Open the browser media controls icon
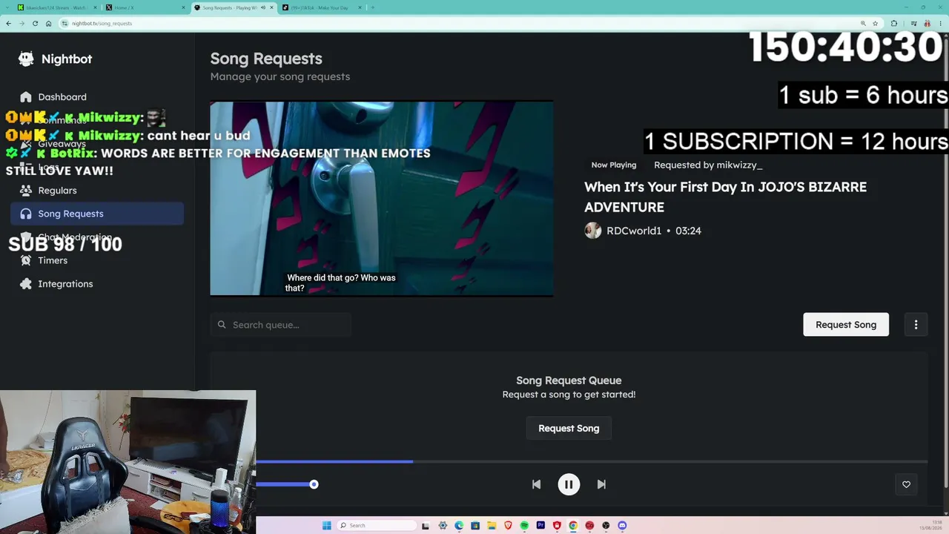 (x=913, y=24)
